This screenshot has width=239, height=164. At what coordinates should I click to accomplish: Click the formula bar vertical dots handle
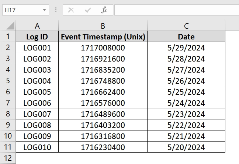click(56, 10)
